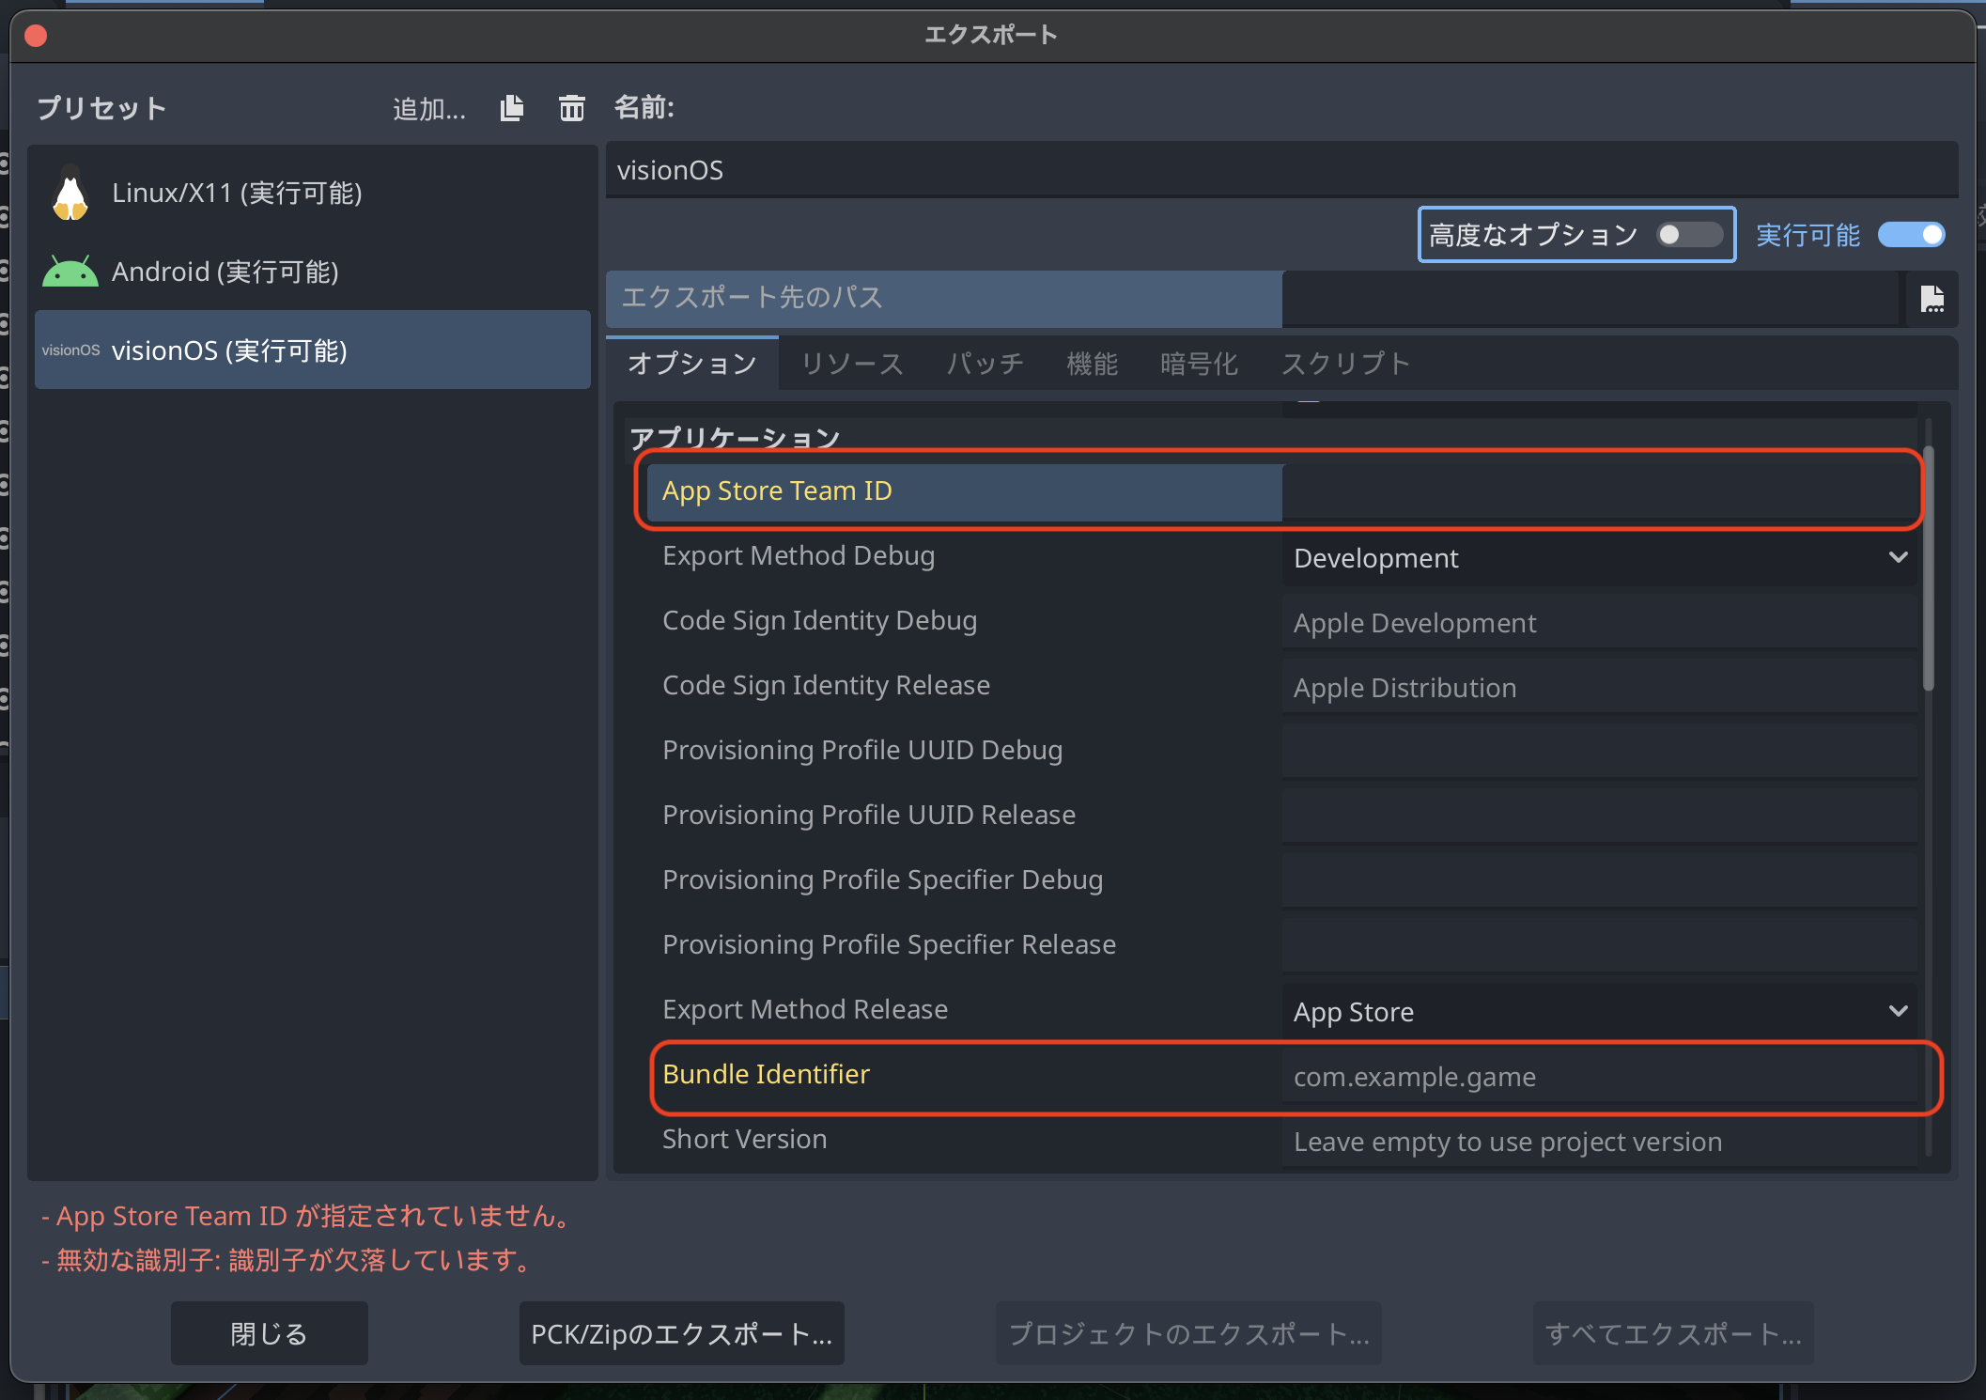
Task: Click the エクスポート先のパス label
Action: pyautogui.click(x=753, y=298)
